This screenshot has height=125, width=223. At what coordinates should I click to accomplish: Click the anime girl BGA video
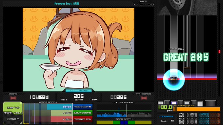pos(78,50)
